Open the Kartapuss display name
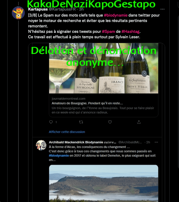The image size is (179, 202). 38,9
